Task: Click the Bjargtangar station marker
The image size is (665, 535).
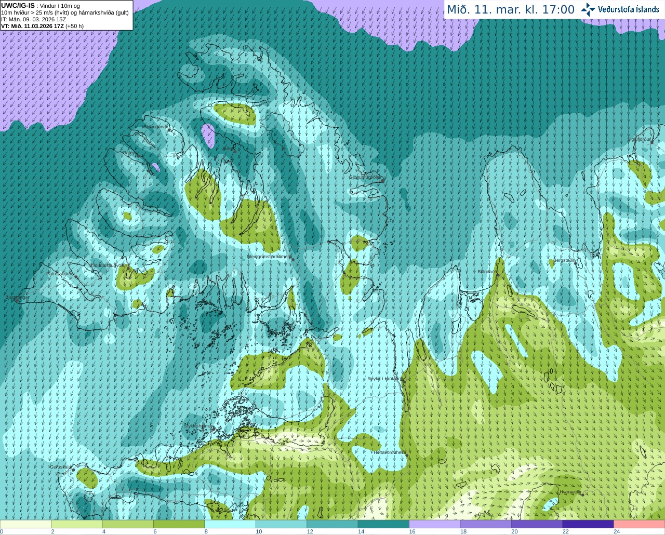Action: pyautogui.click(x=17, y=301)
